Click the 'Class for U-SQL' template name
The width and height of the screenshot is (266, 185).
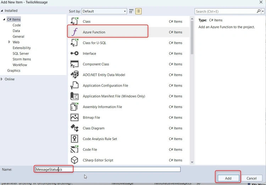[x=94, y=43]
